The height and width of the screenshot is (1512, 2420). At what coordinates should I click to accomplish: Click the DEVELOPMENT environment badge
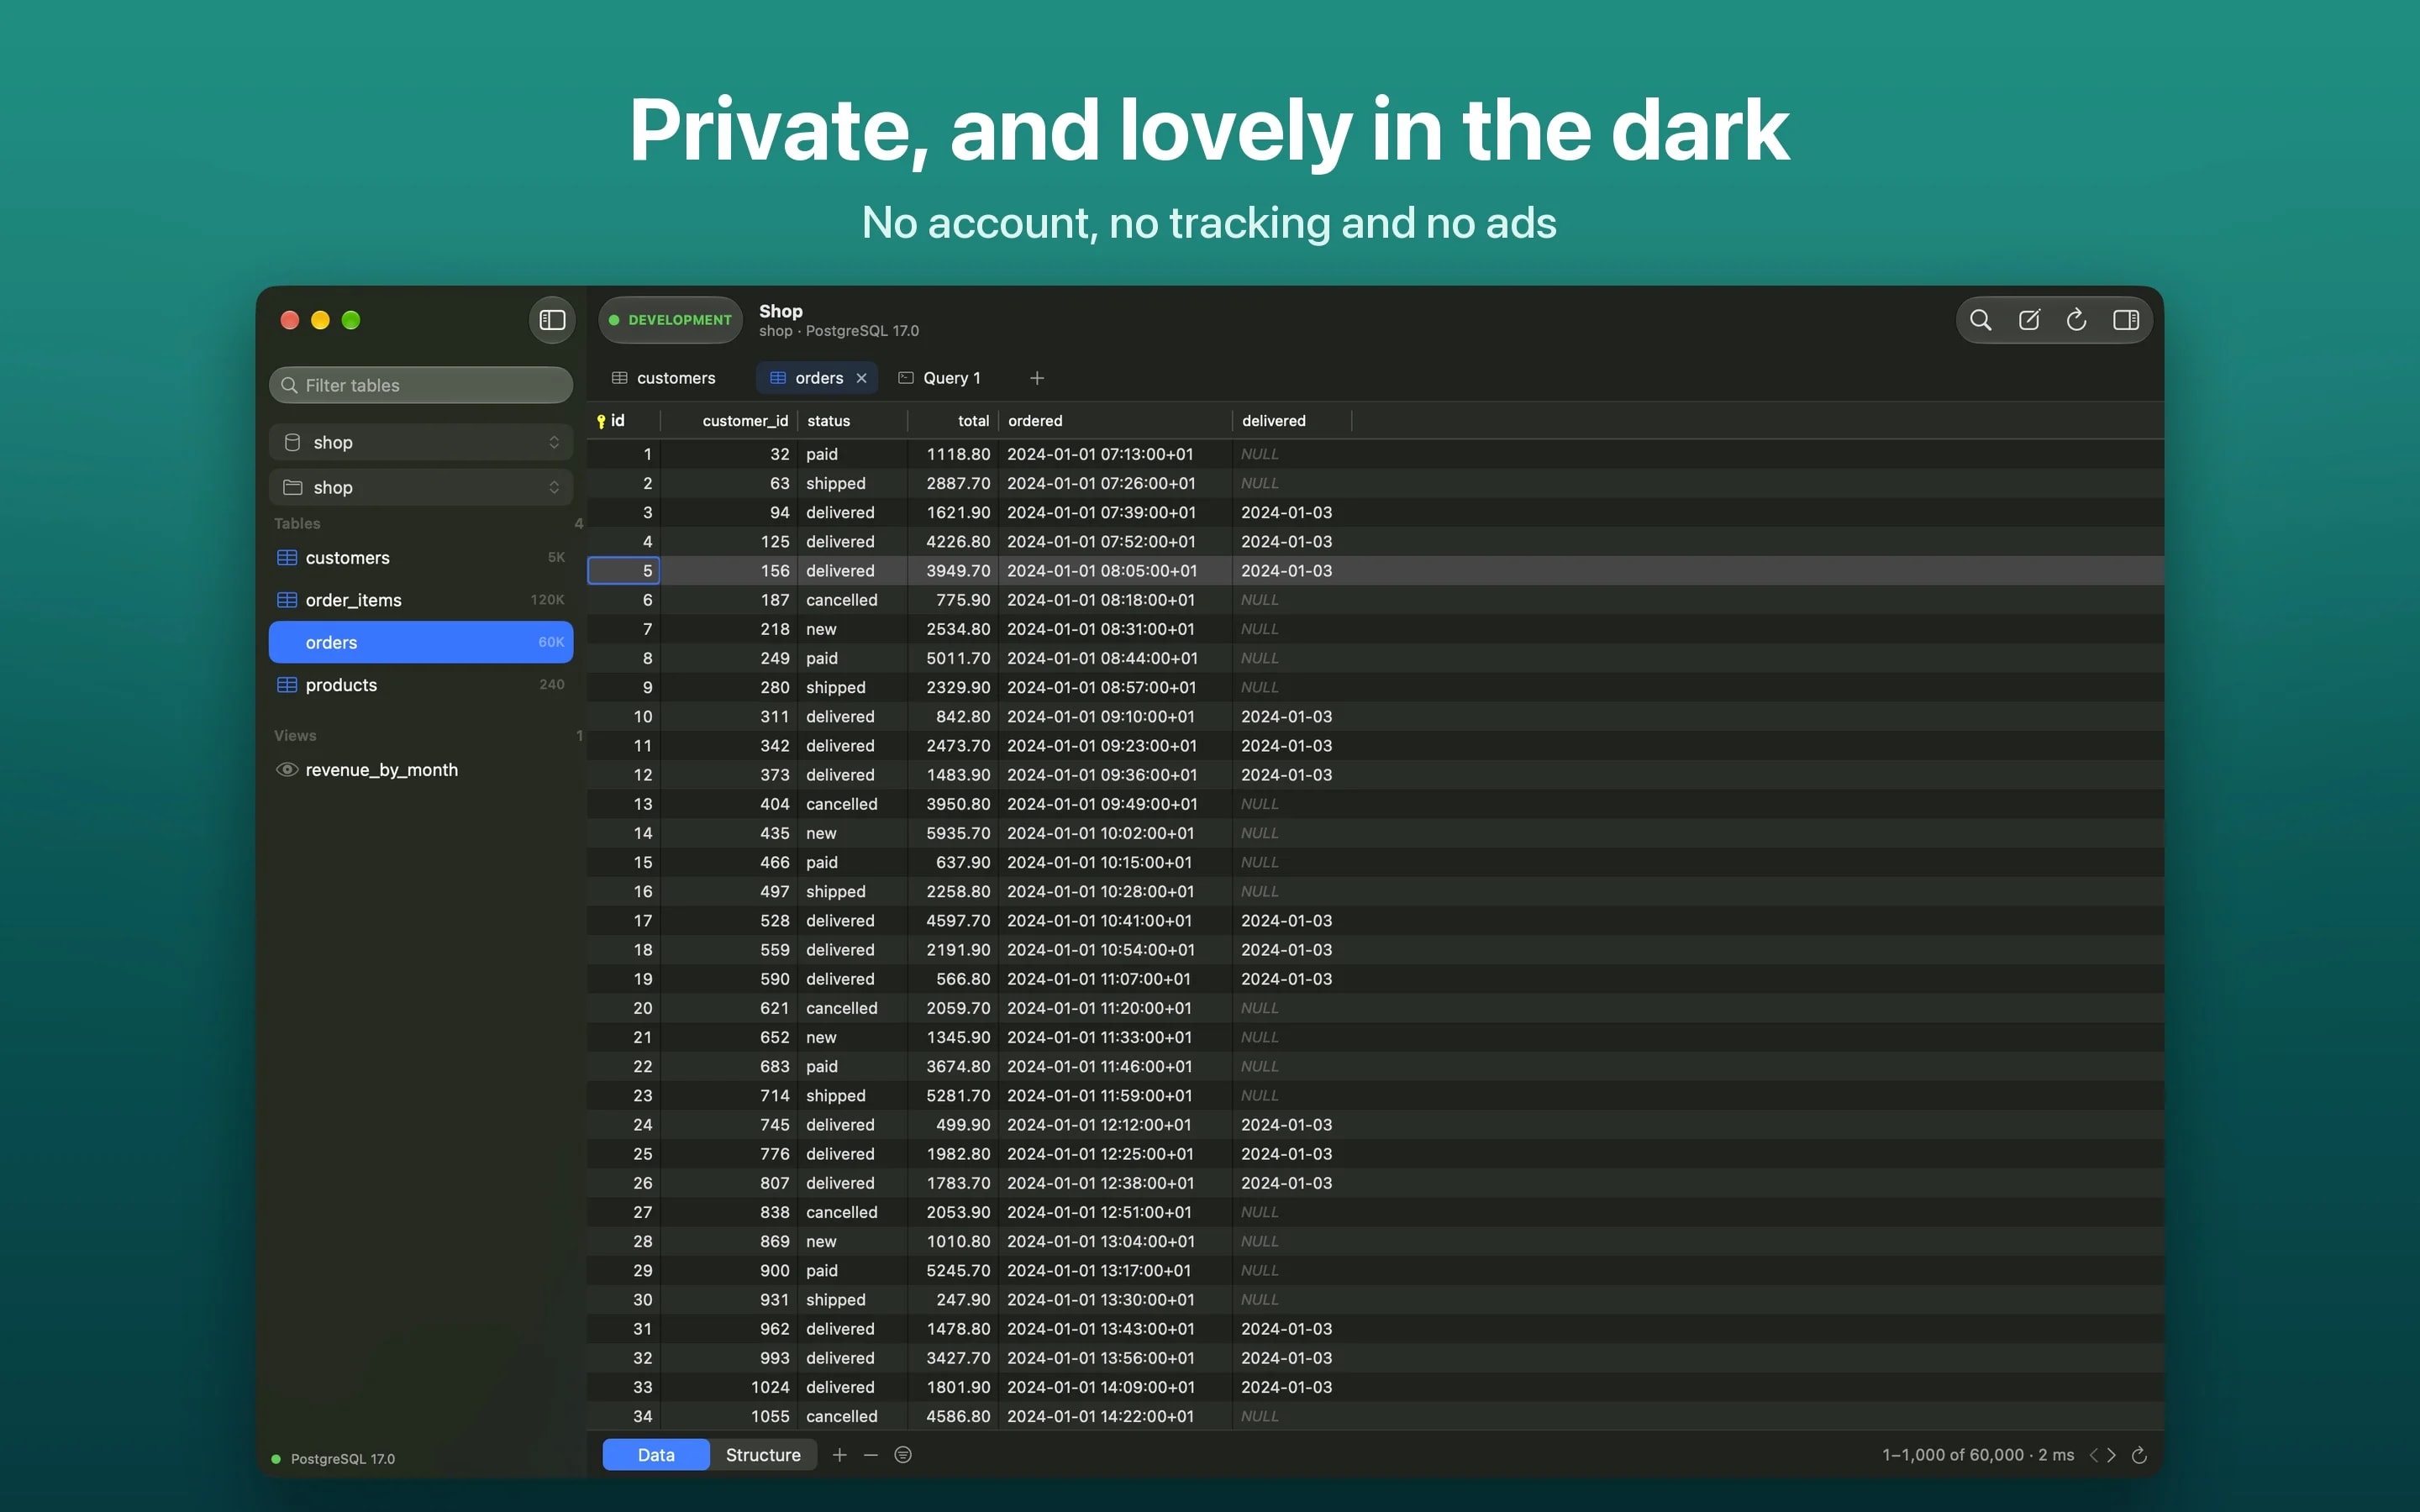point(671,320)
